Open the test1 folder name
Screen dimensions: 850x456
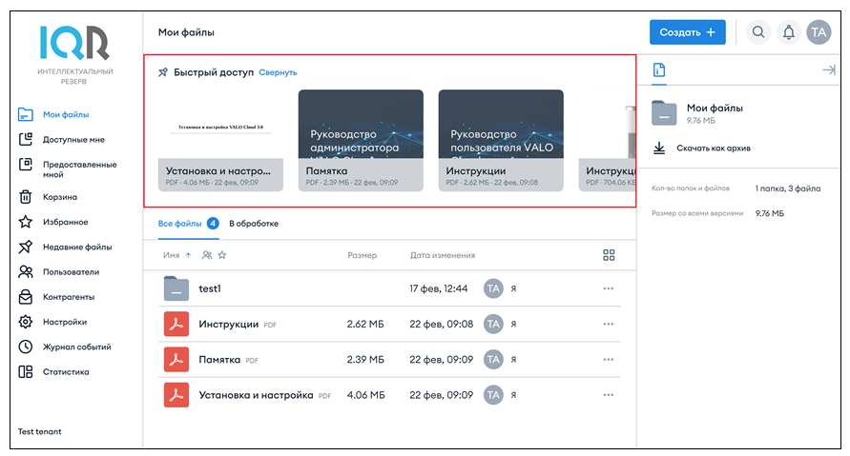point(210,288)
